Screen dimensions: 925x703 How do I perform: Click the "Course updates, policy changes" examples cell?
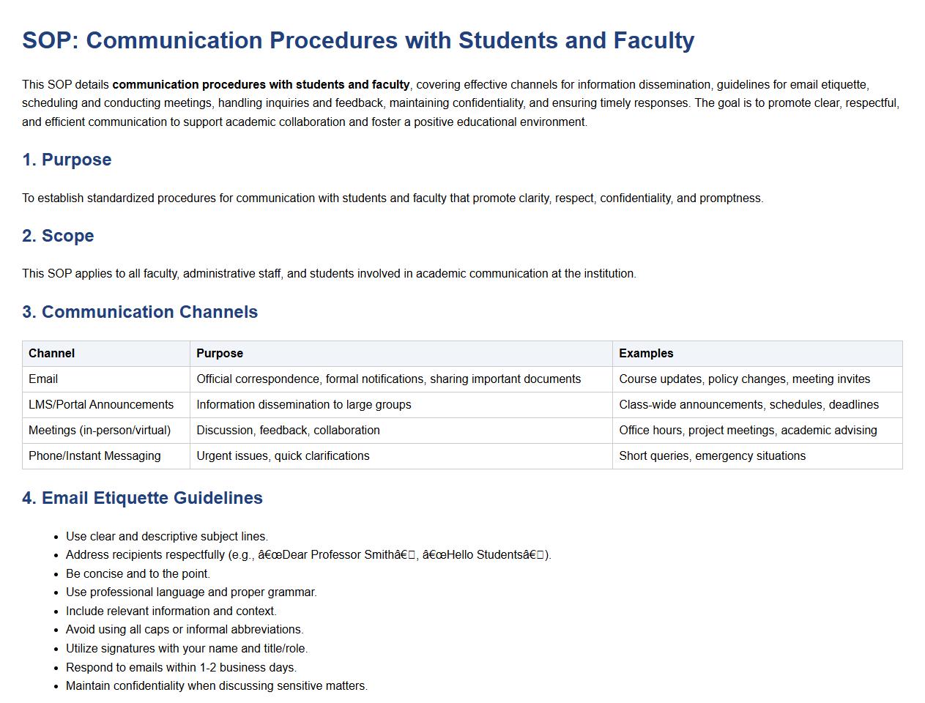(744, 379)
